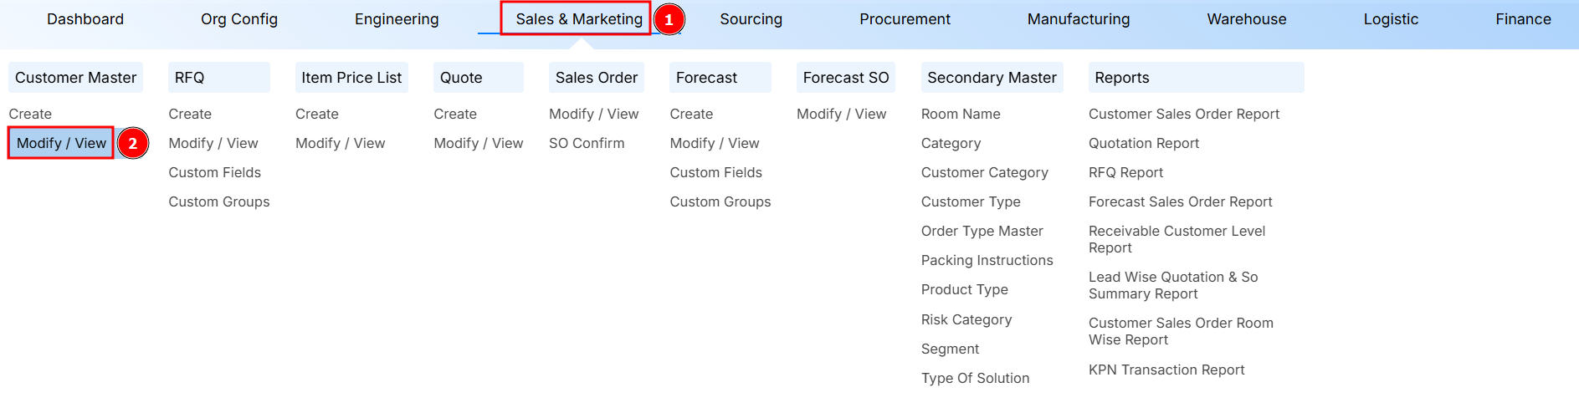Choose Create under Item Price List
The image size is (1579, 413).
tap(316, 114)
